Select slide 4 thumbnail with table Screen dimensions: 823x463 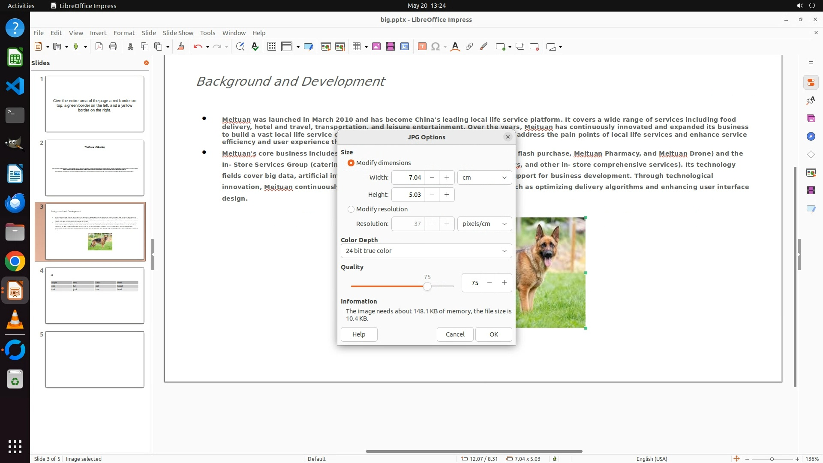point(95,295)
